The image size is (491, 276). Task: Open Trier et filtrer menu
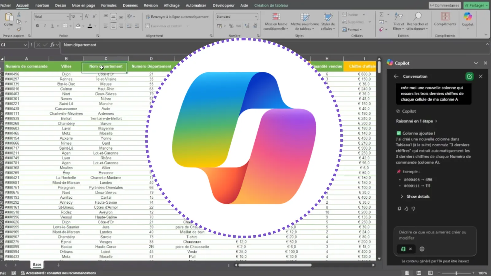pyautogui.click(x=399, y=21)
